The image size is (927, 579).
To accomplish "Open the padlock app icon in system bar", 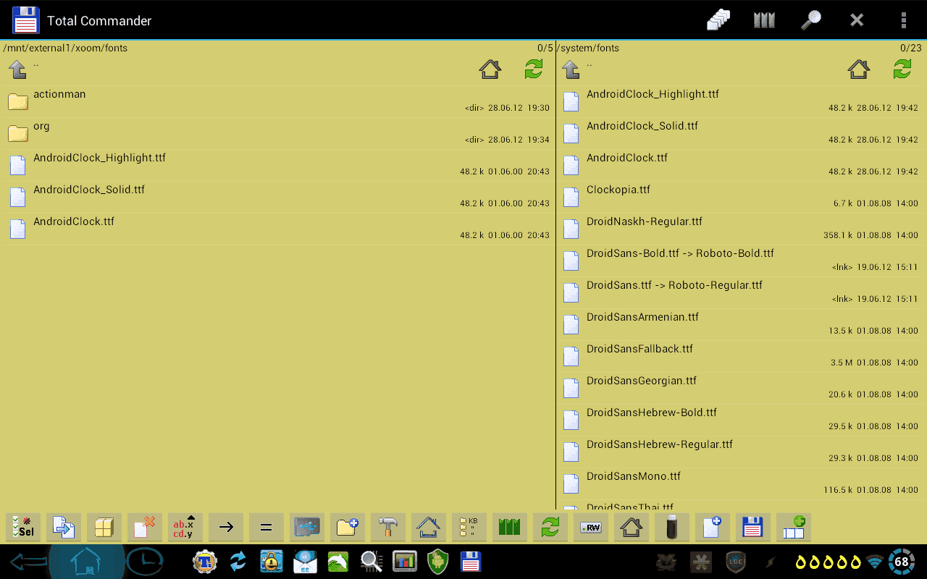I will [x=272, y=562].
